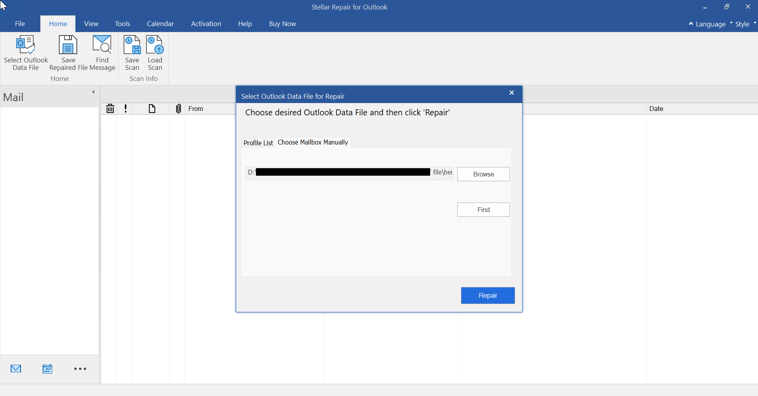Click the Browse button
Image resolution: width=758 pixels, height=396 pixels.
click(x=483, y=174)
